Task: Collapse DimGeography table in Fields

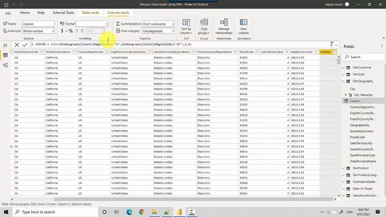Action: coord(344,81)
